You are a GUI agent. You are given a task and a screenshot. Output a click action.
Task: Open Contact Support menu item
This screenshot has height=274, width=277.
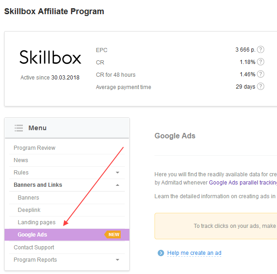click(67, 248)
